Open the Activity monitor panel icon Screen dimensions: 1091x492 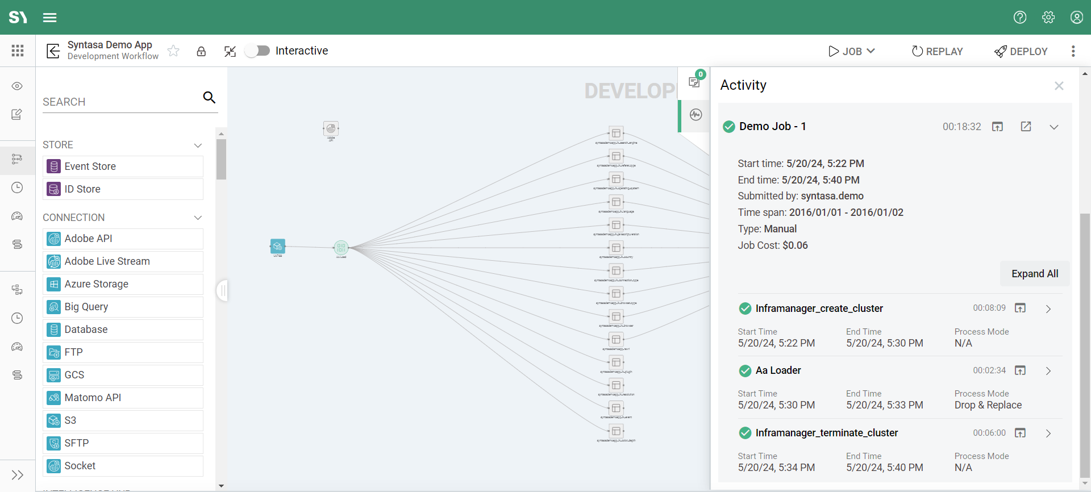(696, 115)
